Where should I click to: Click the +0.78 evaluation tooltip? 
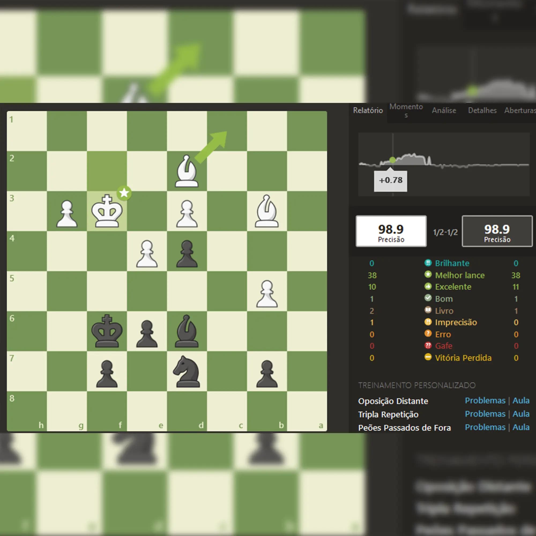click(x=391, y=180)
